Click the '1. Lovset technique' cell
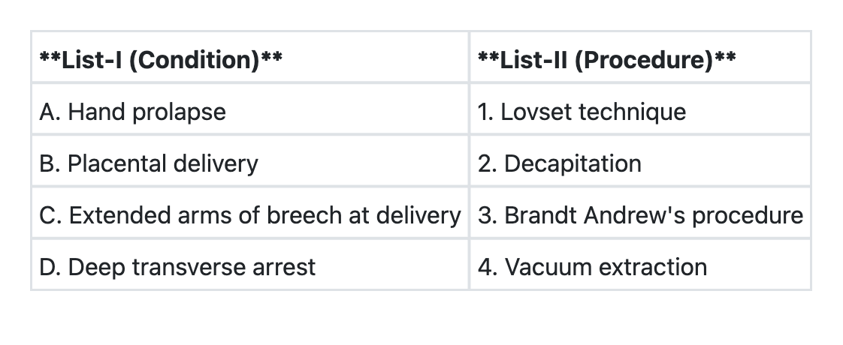The height and width of the screenshot is (345, 843). 582,112
